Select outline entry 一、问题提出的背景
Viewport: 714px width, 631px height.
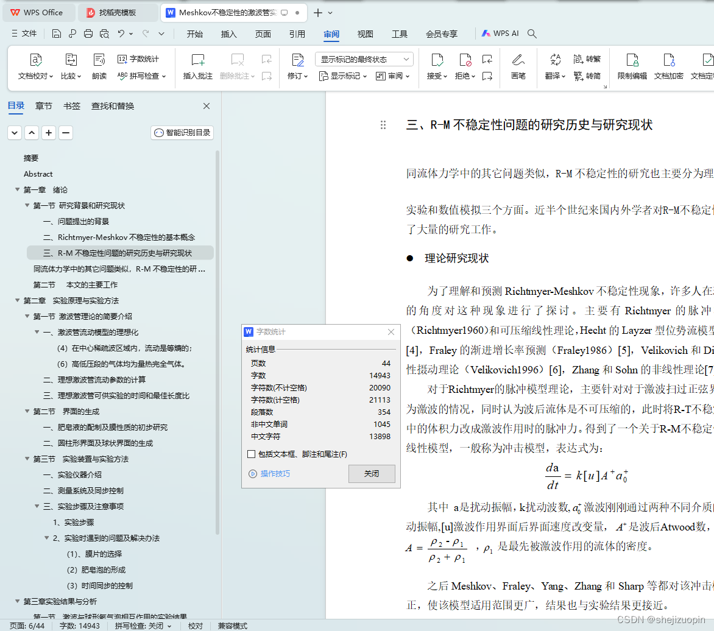(76, 221)
